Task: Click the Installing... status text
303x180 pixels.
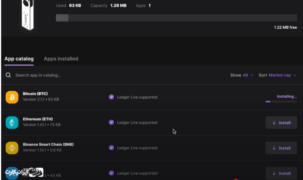Action: click(x=287, y=97)
